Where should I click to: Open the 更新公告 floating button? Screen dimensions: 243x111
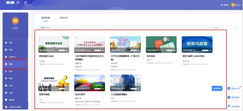234,89
